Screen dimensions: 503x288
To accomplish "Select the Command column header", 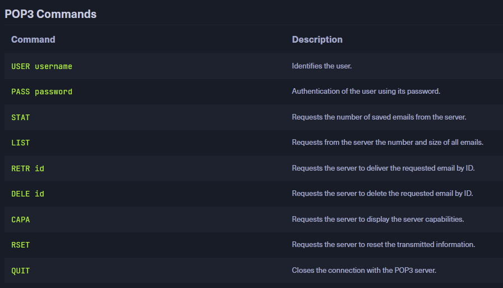I will click(33, 39).
